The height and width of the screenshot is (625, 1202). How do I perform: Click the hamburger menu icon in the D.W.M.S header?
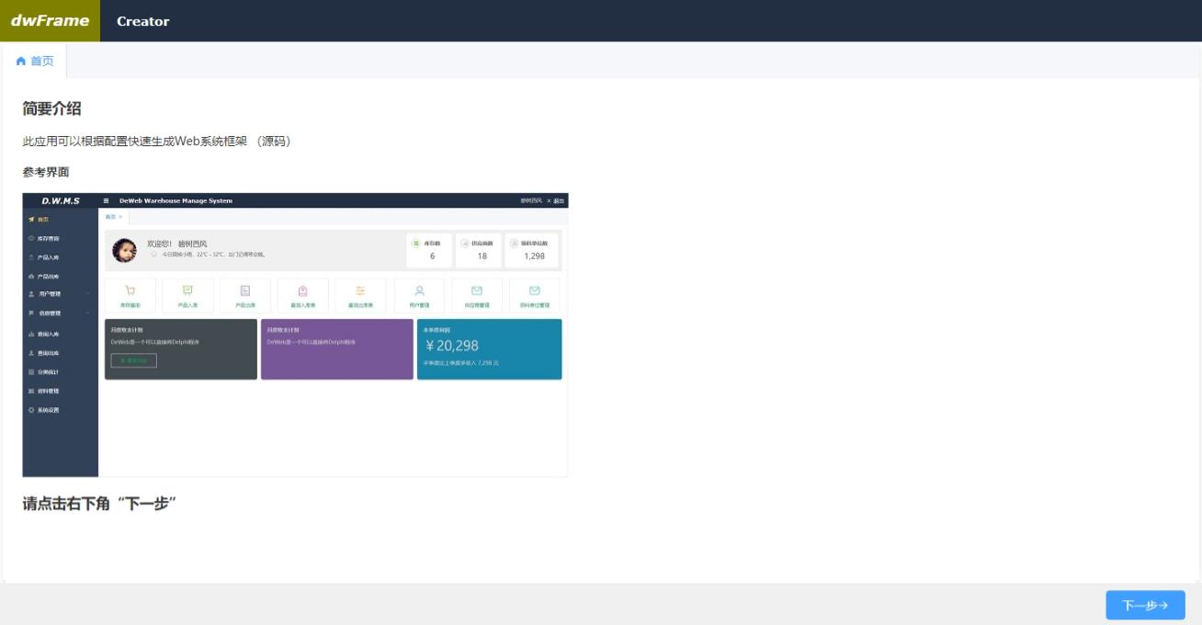[x=106, y=200]
